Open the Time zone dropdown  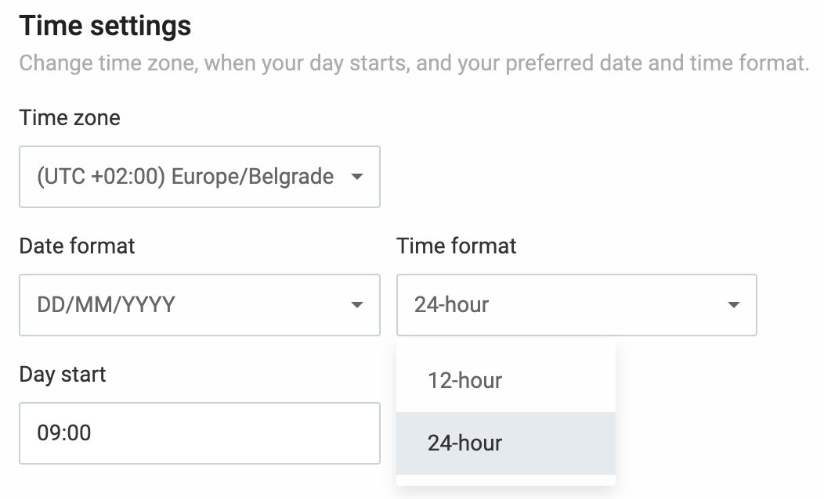pos(200,177)
